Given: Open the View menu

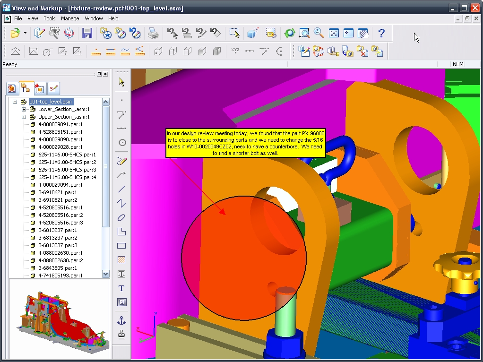Looking at the screenshot, I should 33,18.
